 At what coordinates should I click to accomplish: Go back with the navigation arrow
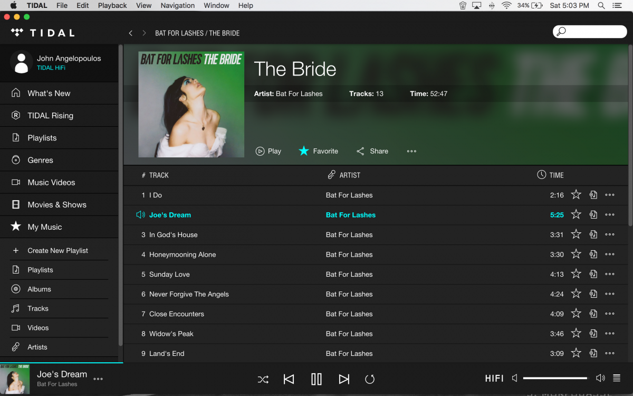(x=131, y=33)
